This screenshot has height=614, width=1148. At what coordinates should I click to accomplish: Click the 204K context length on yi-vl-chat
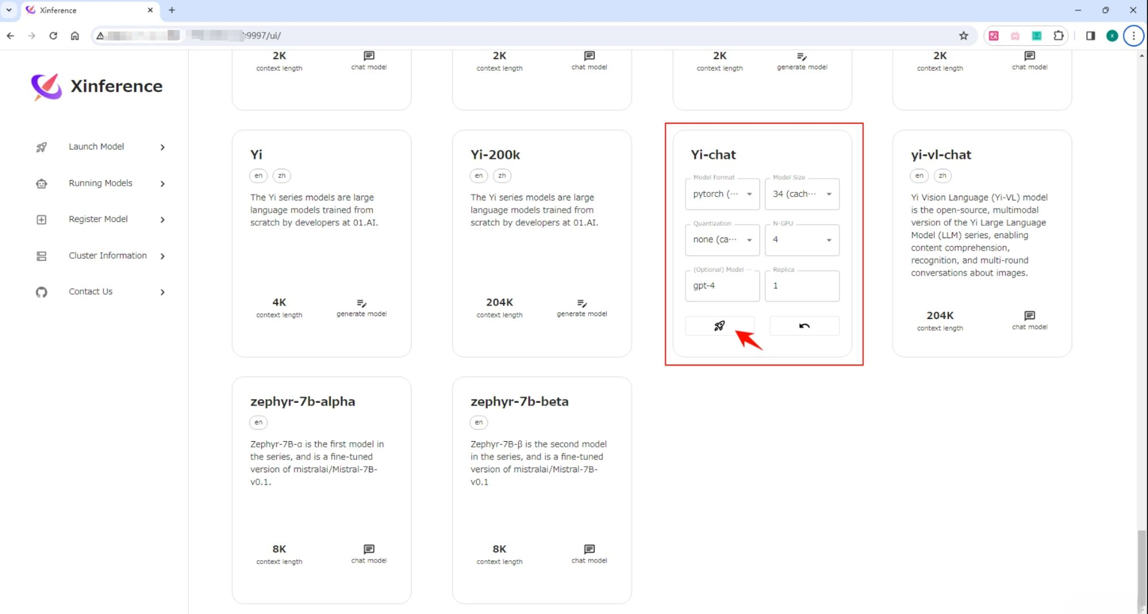point(940,316)
